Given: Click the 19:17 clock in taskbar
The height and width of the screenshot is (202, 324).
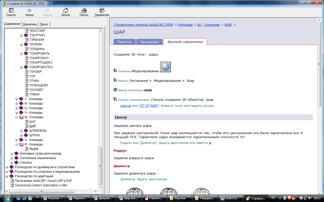Looking at the screenshot, I should point(317,198).
